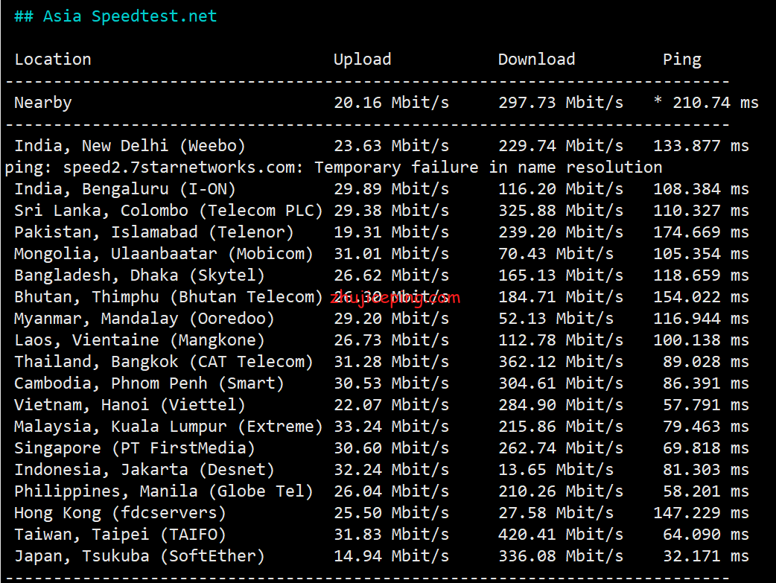
Task: Click the Download column header
Action: (x=536, y=60)
